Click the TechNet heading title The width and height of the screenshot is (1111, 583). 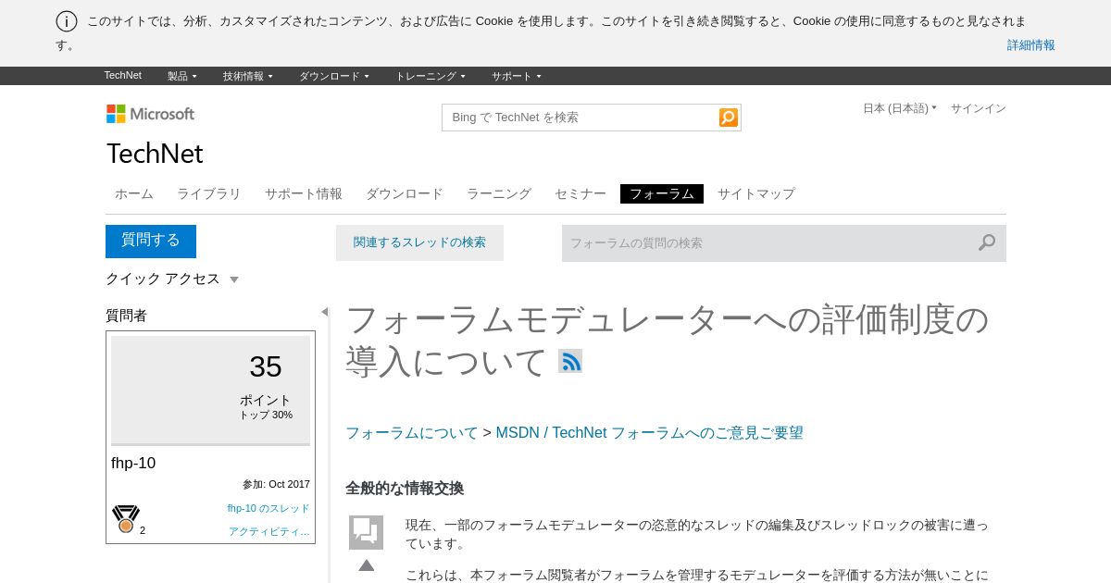pos(155,154)
